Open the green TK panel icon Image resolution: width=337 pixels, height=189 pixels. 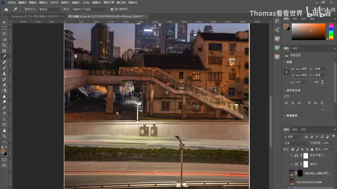[277, 48]
